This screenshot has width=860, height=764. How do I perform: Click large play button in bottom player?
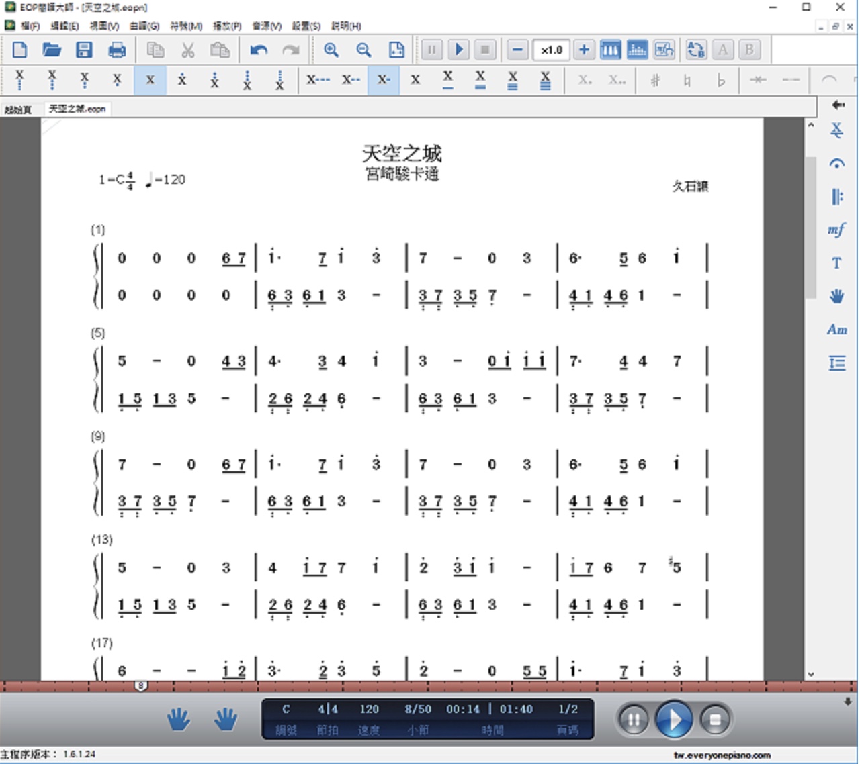(x=674, y=720)
